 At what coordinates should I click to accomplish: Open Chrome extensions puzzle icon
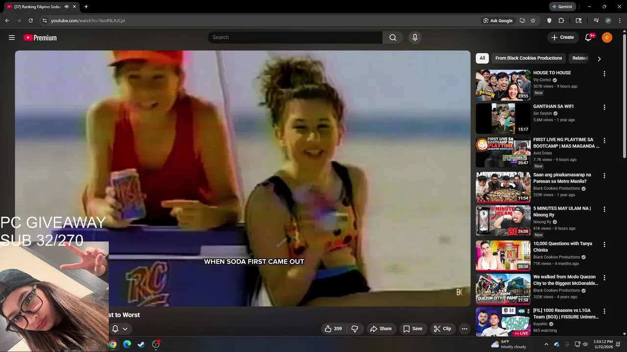coord(561,21)
